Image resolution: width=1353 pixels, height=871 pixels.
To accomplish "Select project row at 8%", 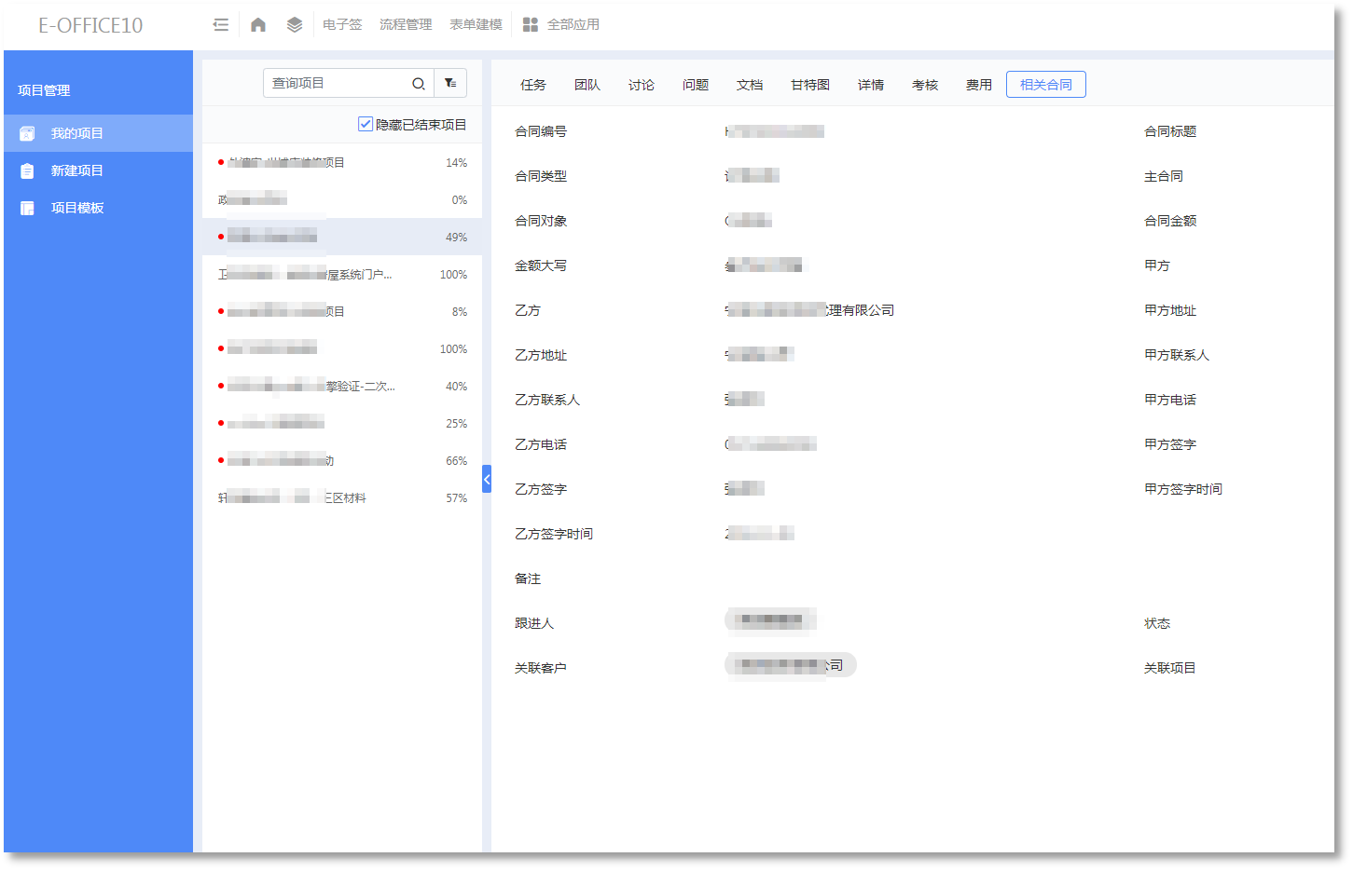I will pos(342,311).
